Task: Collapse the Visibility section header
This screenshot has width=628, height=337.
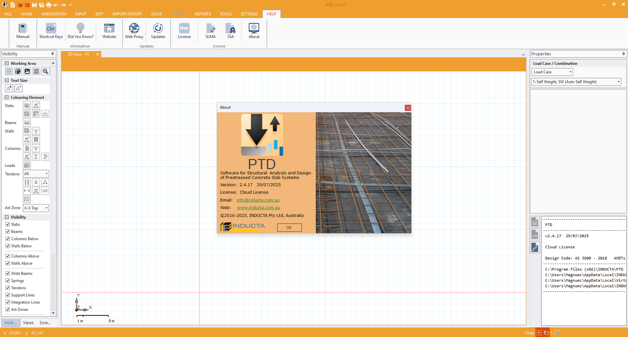Action: coord(7,217)
